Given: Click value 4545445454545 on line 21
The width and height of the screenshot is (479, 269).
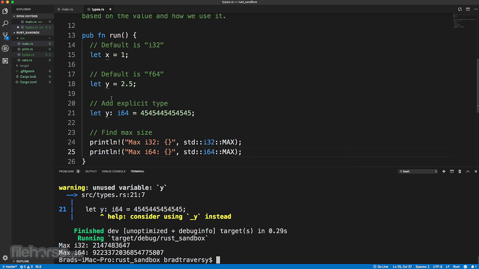Looking at the screenshot, I should [166, 113].
